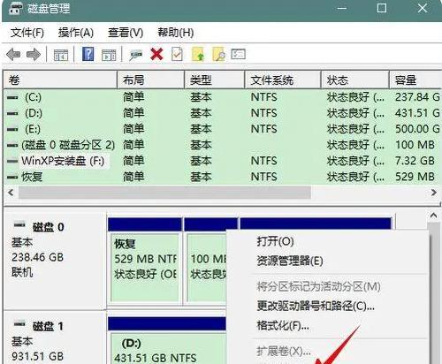The width and height of the screenshot is (442, 364).
Task: Select 格式化(F)... in the context menu
Action: (x=283, y=326)
